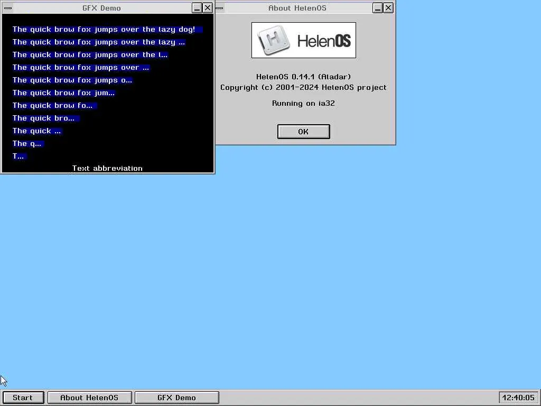Open the Start menu
The image size is (541, 406).
23,398
